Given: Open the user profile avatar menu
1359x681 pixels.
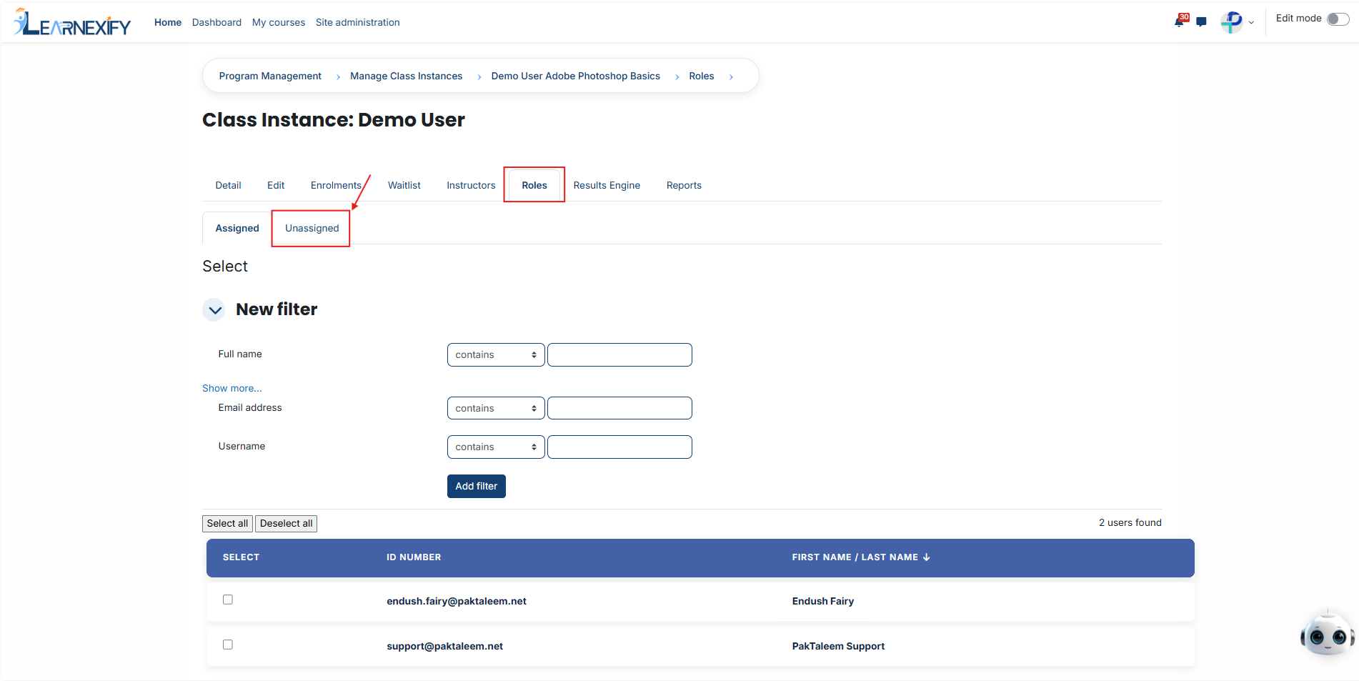Looking at the screenshot, I should 1231,22.
